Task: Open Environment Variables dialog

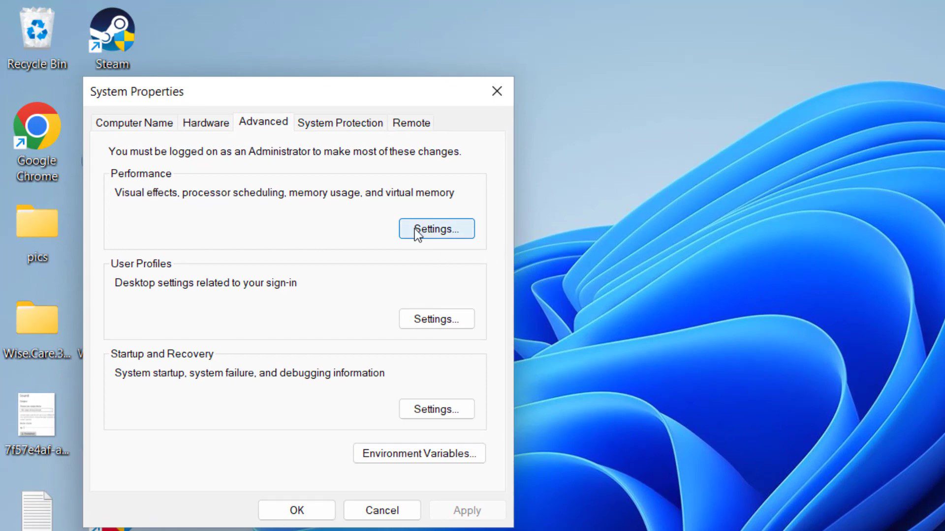Action: [x=419, y=453]
